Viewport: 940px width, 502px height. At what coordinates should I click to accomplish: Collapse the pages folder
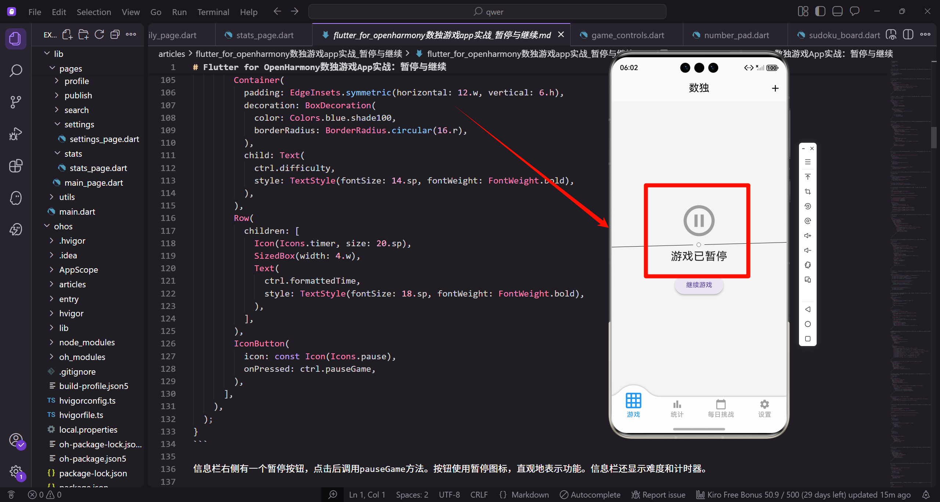click(x=87, y=69)
